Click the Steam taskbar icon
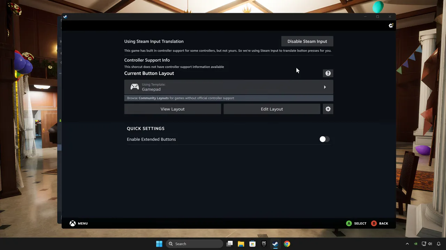 [x=275, y=244]
